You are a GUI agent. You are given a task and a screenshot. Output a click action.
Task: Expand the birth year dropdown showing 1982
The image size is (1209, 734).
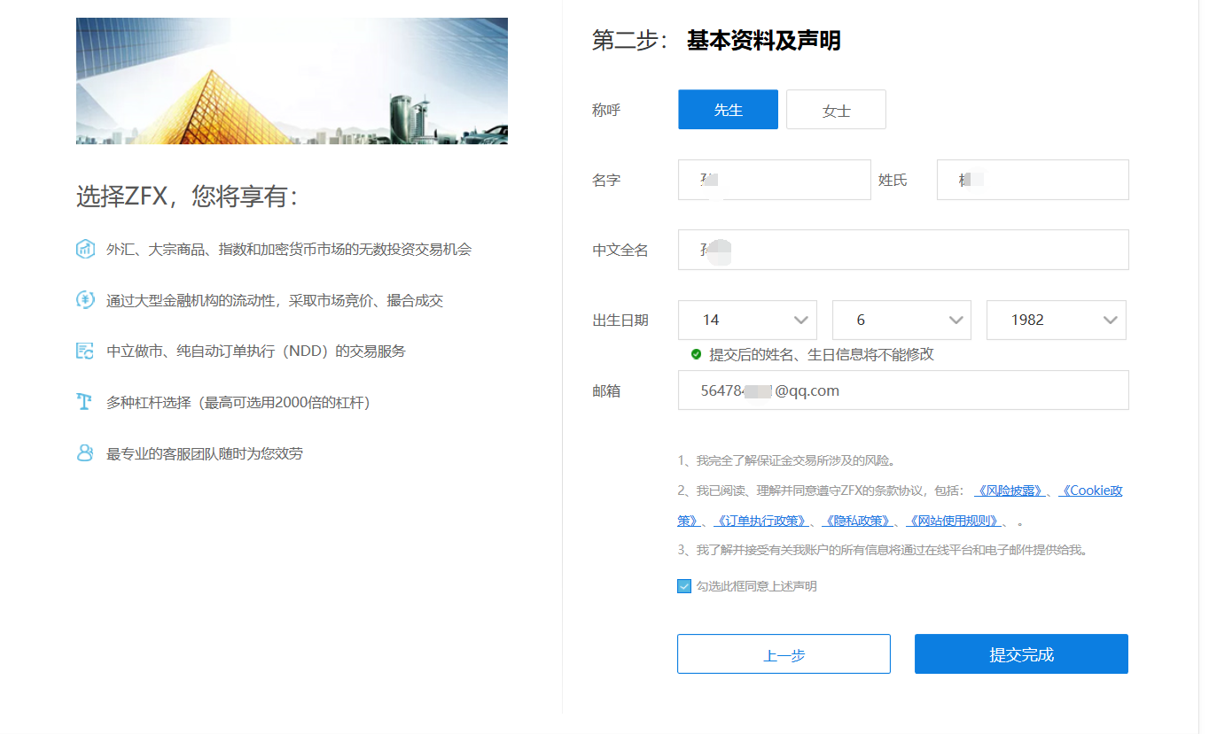[1056, 320]
